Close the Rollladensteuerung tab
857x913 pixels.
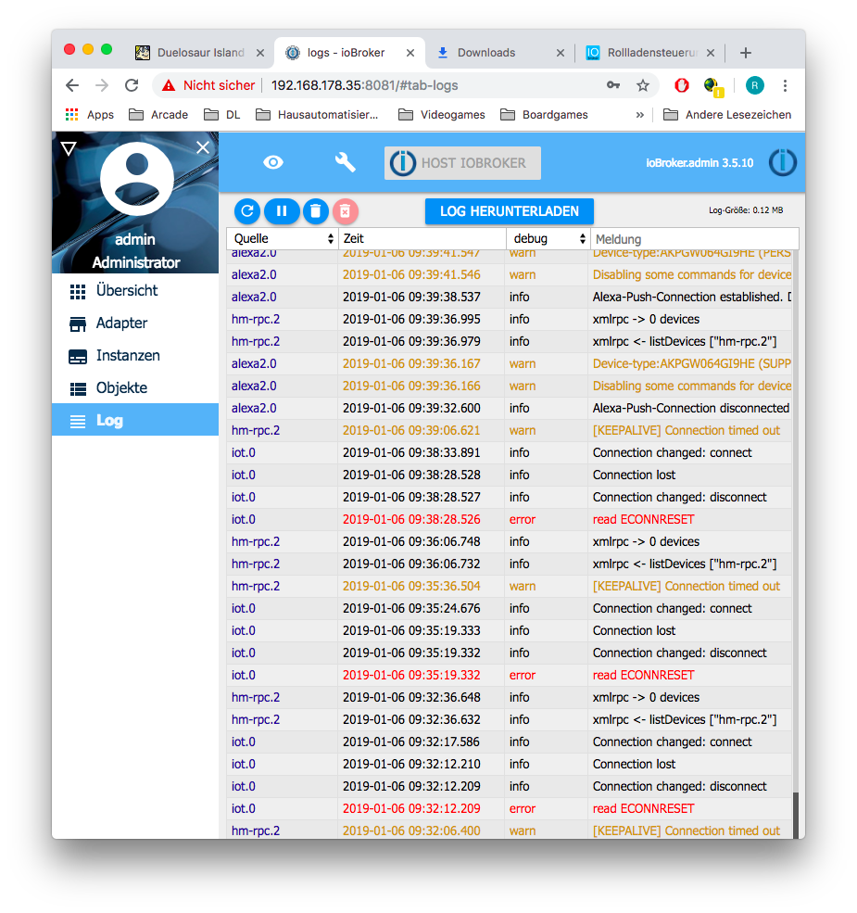[711, 53]
